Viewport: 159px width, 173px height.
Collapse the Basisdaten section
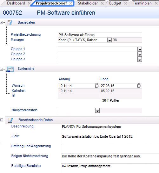[2, 23]
